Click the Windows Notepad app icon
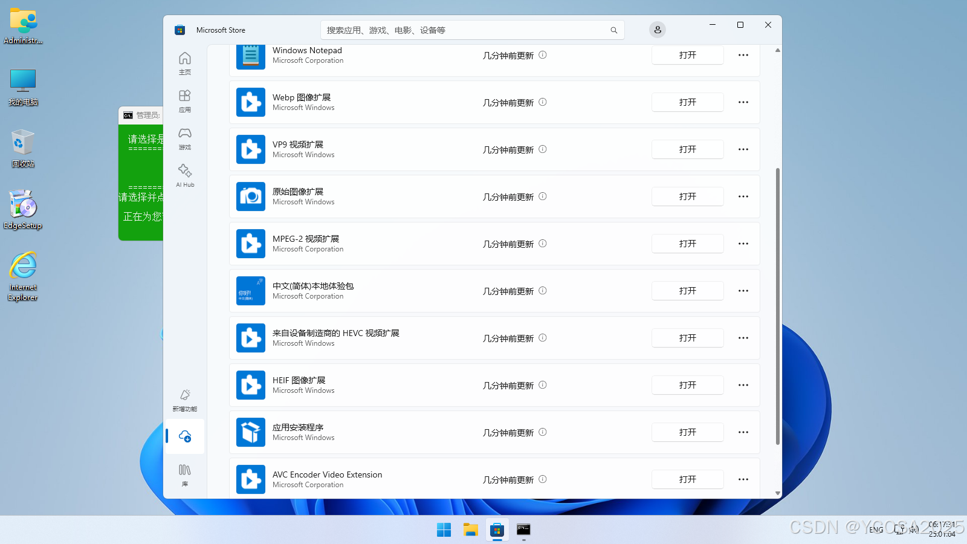The width and height of the screenshot is (967, 544). coord(251,56)
